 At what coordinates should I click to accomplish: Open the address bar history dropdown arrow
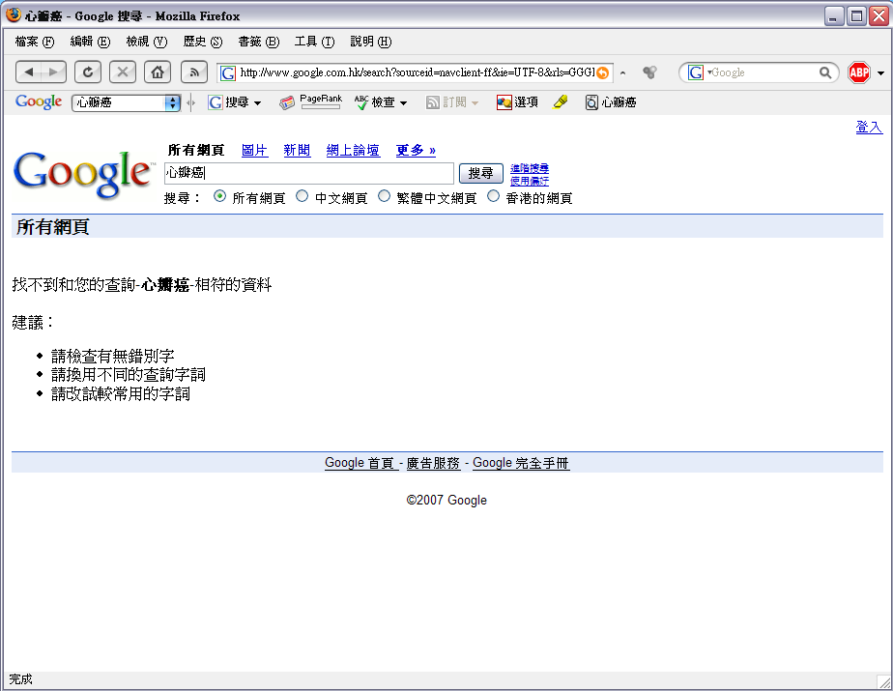[x=623, y=72]
